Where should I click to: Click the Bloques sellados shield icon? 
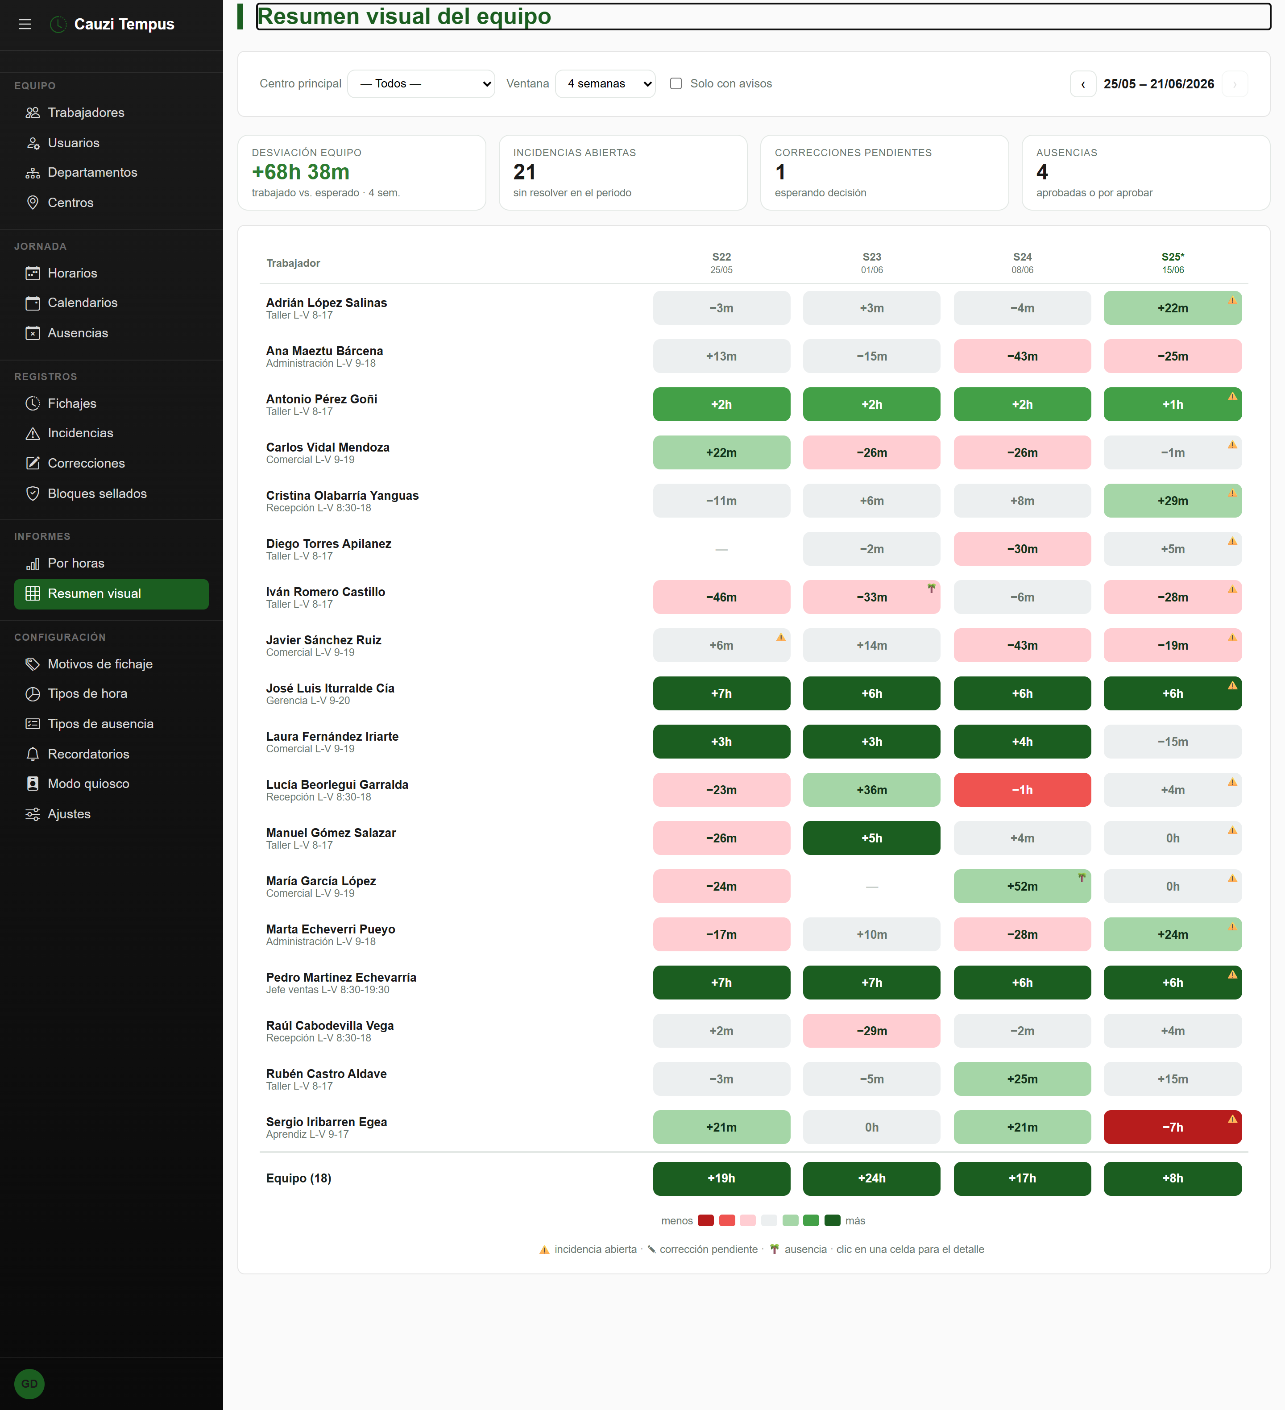point(32,494)
